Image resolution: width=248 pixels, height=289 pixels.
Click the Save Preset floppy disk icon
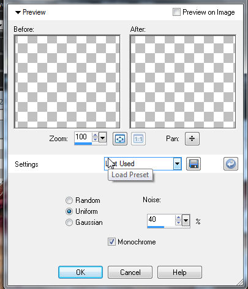tap(194, 164)
